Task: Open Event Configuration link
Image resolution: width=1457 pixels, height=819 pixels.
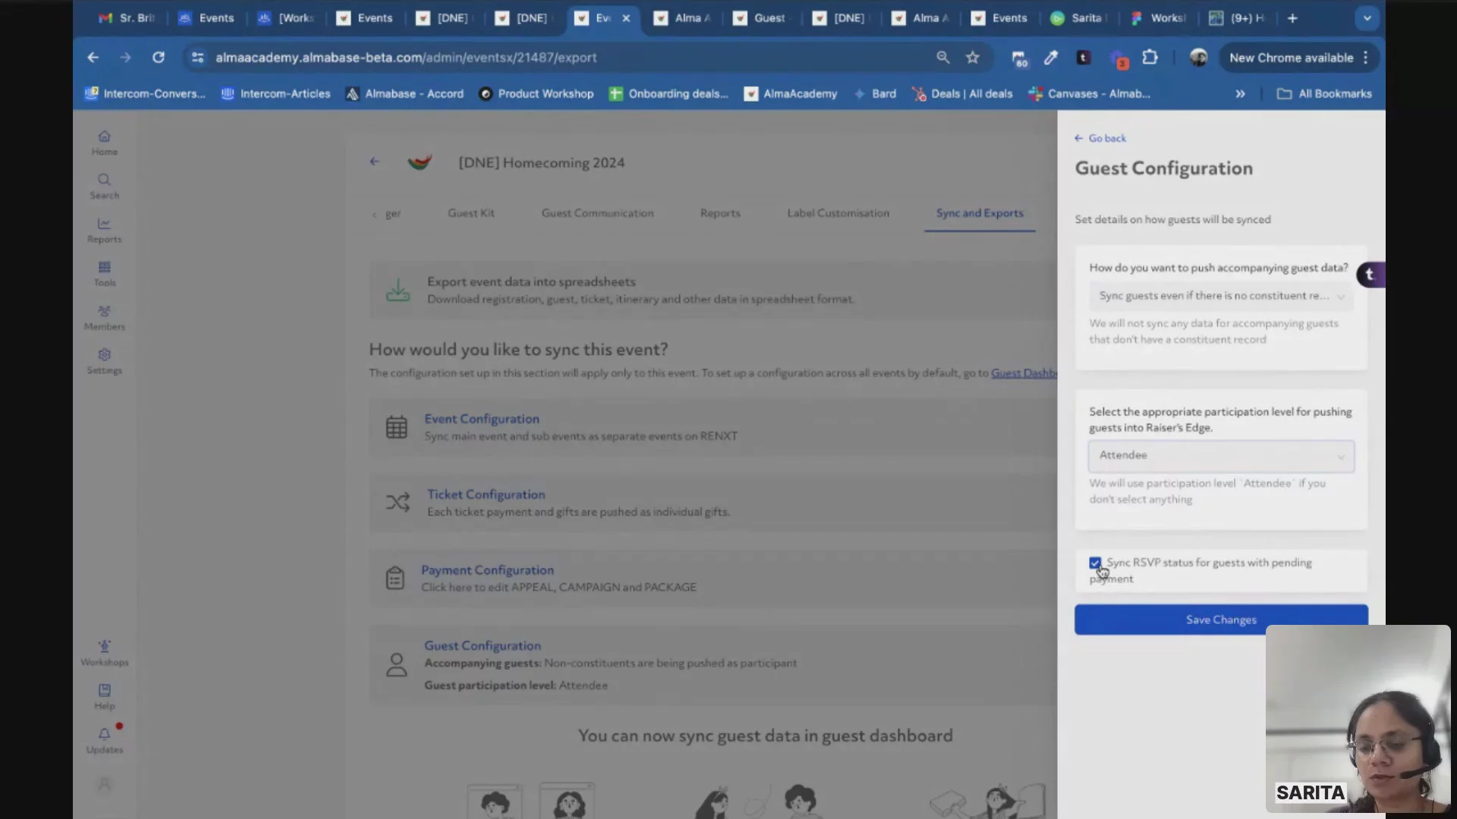Action: tap(482, 419)
